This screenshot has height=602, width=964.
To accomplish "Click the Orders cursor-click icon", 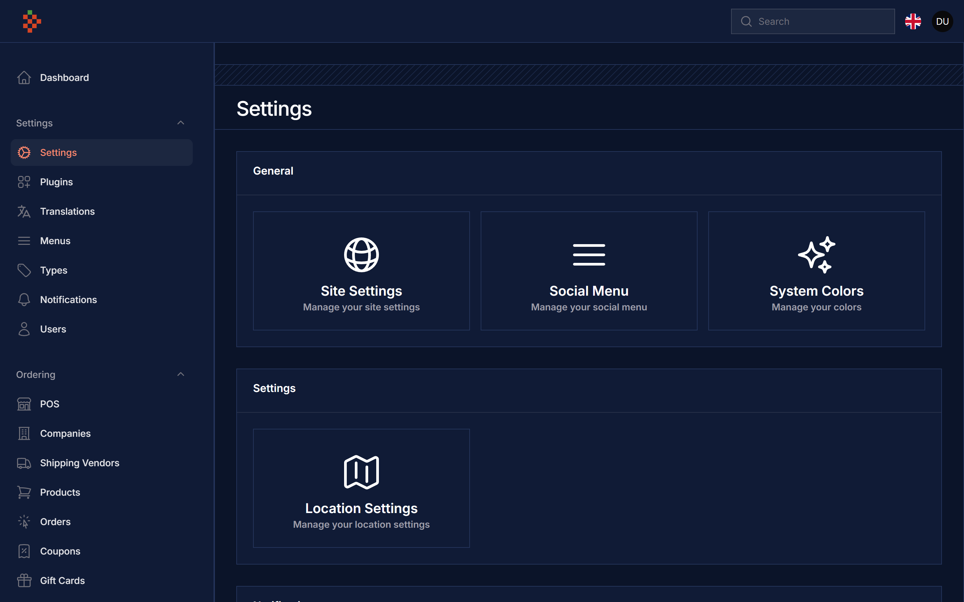I will tap(24, 522).
